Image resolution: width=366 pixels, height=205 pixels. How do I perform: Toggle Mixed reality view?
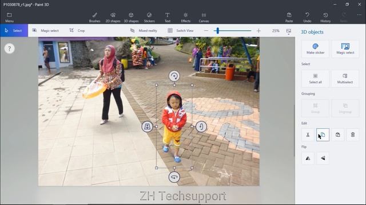pos(144,30)
